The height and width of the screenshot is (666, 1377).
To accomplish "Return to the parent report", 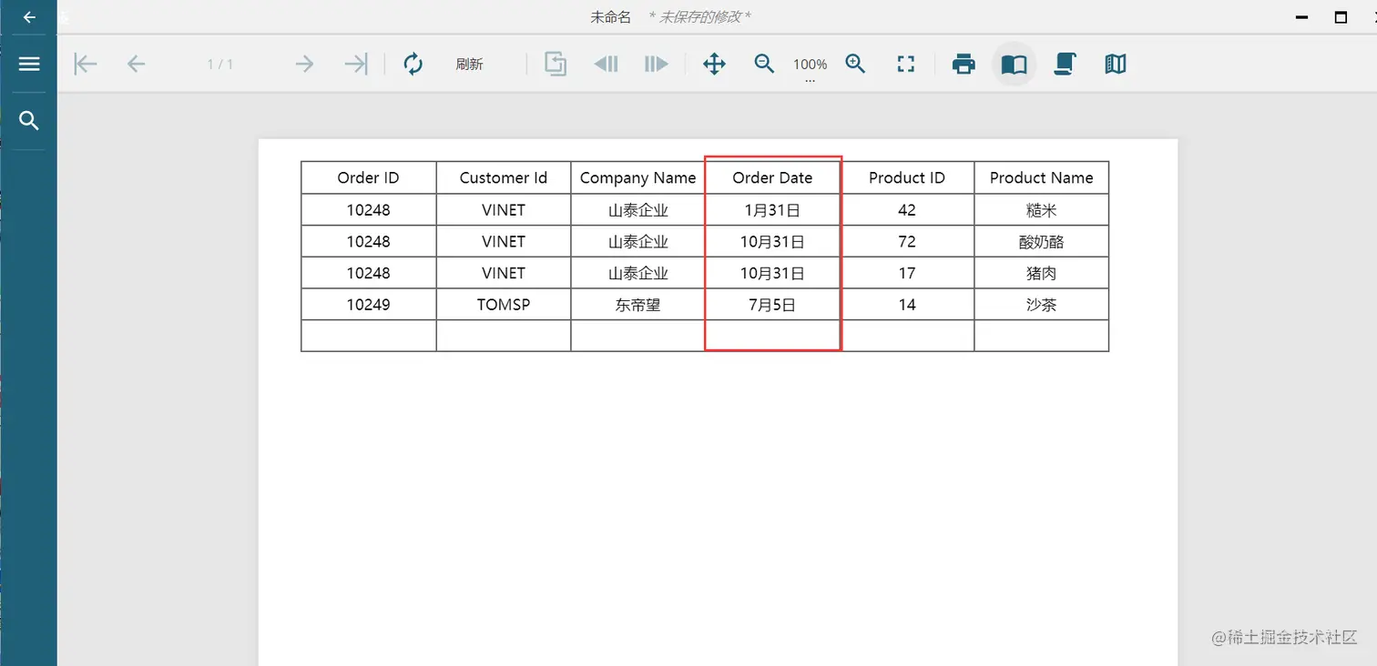I will pyautogui.click(x=556, y=64).
